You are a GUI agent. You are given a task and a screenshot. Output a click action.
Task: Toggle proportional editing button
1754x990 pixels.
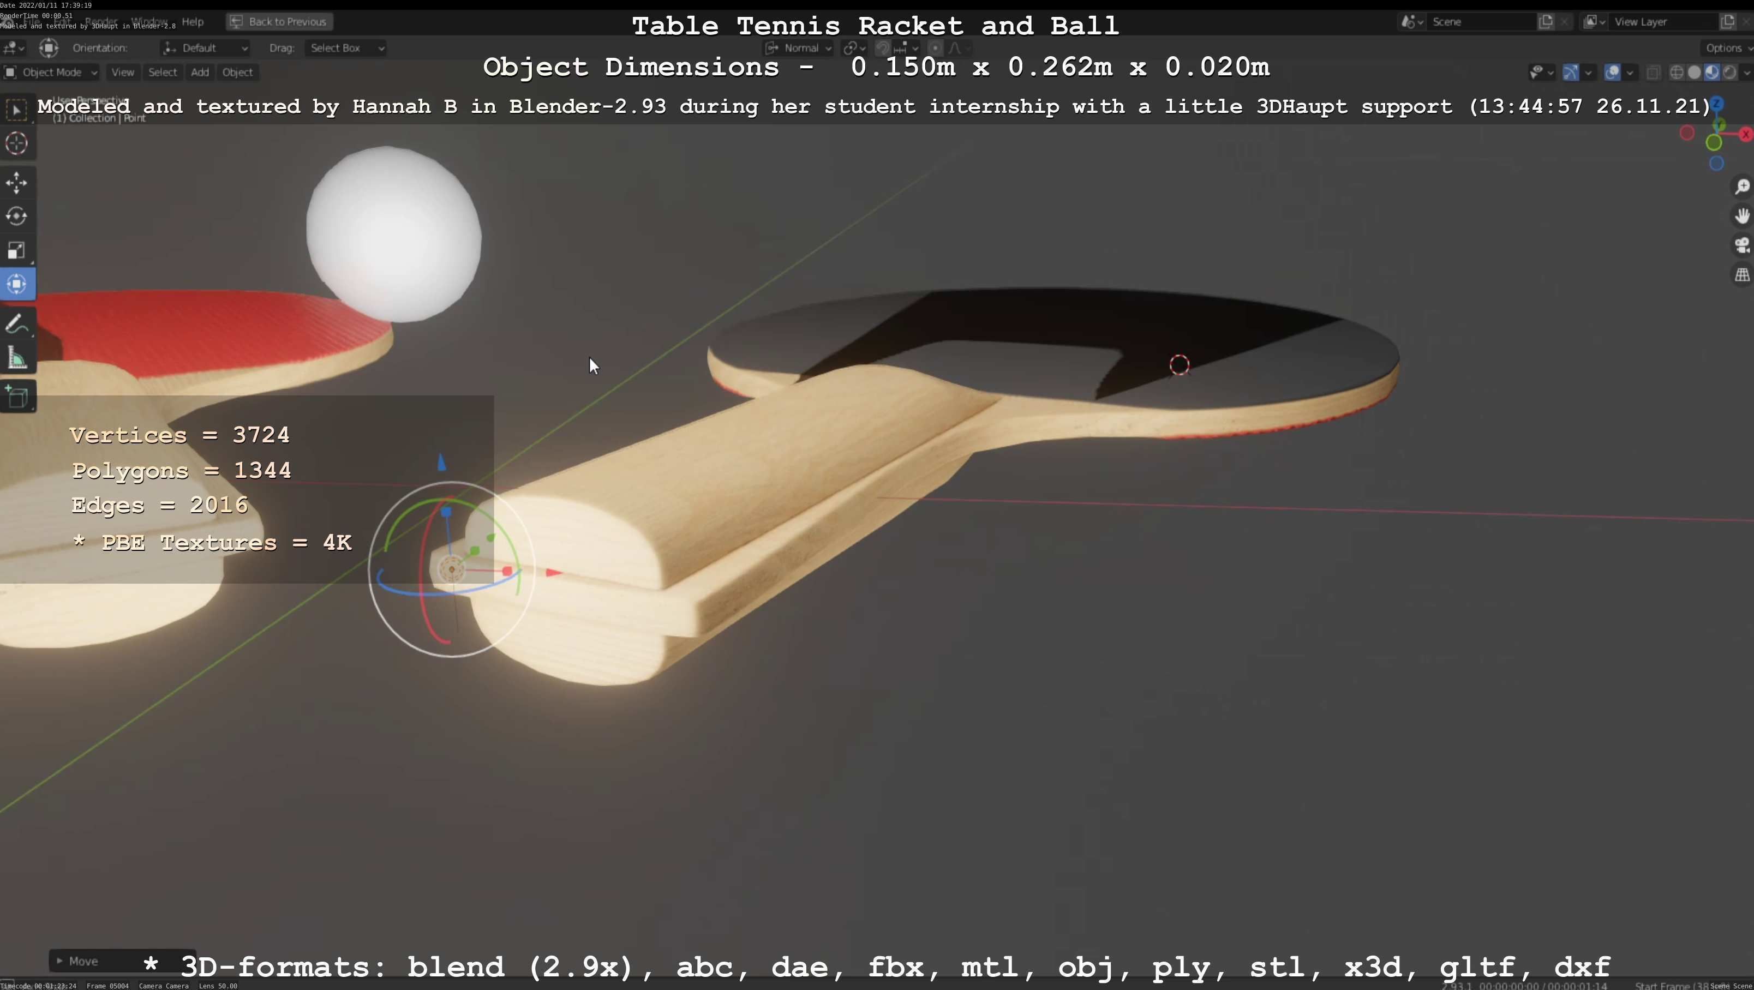click(x=936, y=47)
